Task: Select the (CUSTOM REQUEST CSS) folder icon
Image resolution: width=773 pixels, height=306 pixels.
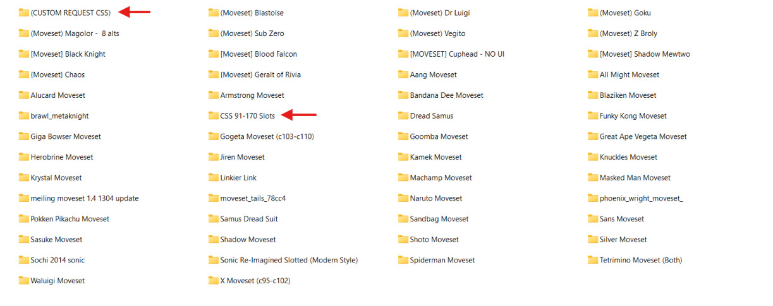Action: coord(24,13)
